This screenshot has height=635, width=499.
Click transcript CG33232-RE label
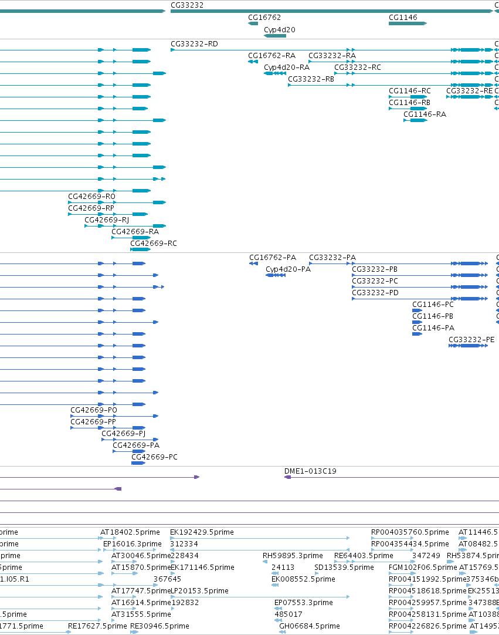[x=470, y=91]
